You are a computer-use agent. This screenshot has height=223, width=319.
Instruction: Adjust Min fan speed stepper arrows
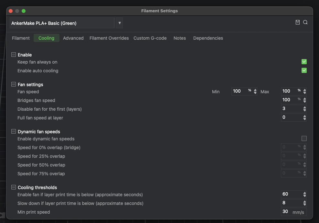[255, 91]
